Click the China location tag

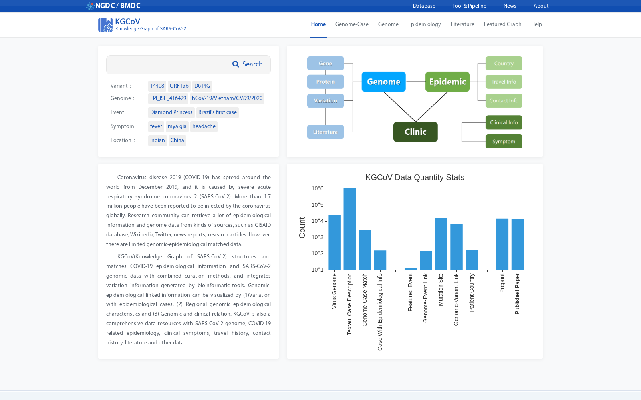177,140
